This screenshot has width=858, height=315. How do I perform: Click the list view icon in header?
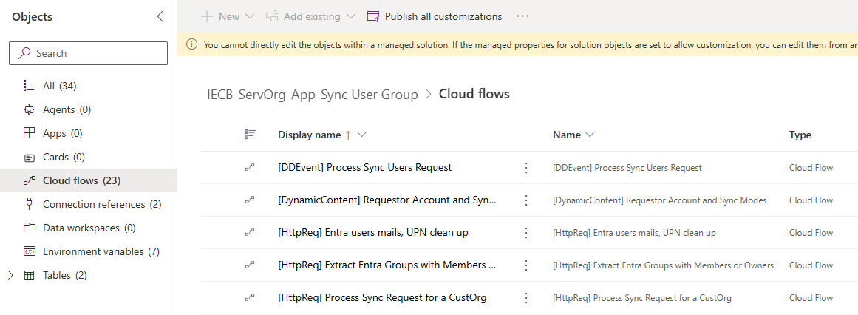(251, 135)
